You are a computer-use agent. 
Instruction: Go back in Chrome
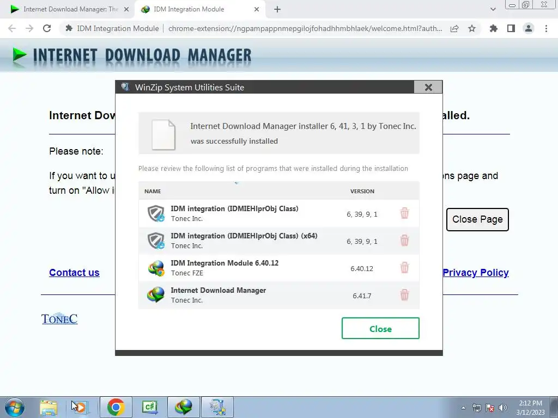[12, 28]
